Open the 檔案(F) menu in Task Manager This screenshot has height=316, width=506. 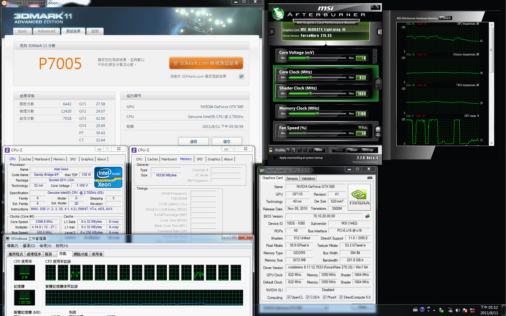13,246
